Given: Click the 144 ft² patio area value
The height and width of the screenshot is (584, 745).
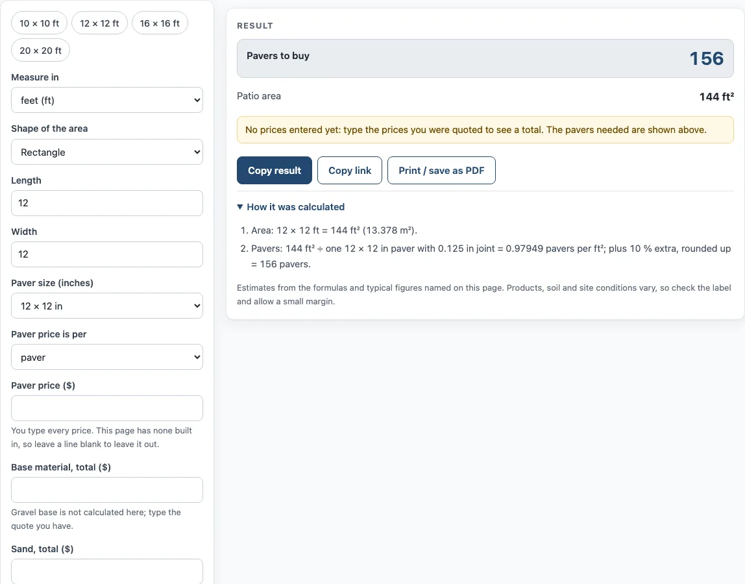Looking at the screenshot, I should [716, 97].
